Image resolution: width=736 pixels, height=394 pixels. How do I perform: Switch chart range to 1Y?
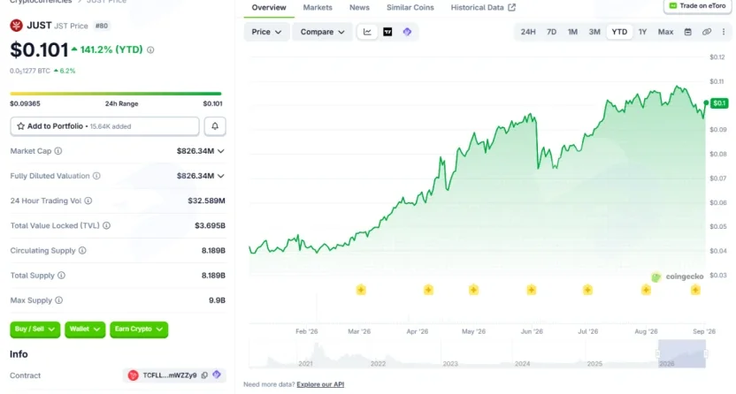click(642, 32)
